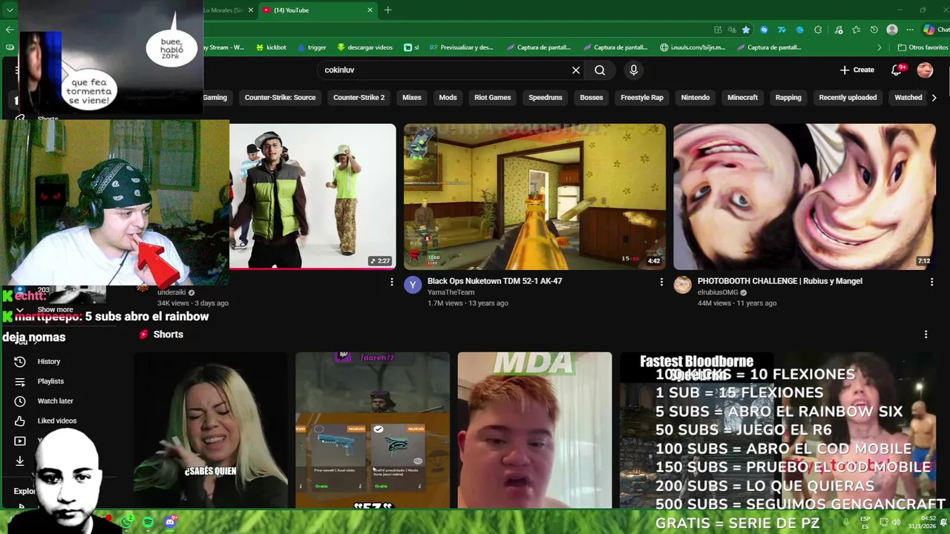
Task: Open Shorts shelf more options menu
Action: [926, 334]
